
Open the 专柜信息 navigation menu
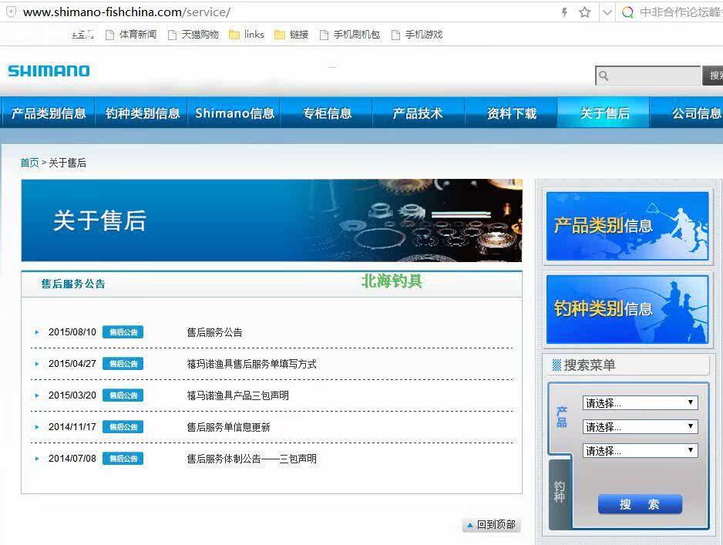coord(327,113)
